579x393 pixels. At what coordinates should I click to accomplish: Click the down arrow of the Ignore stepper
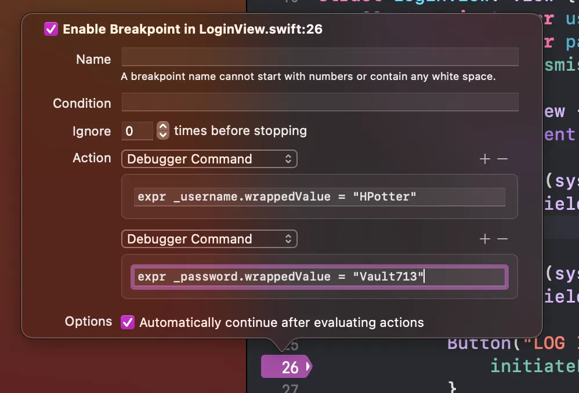click(x=162, y=134)
